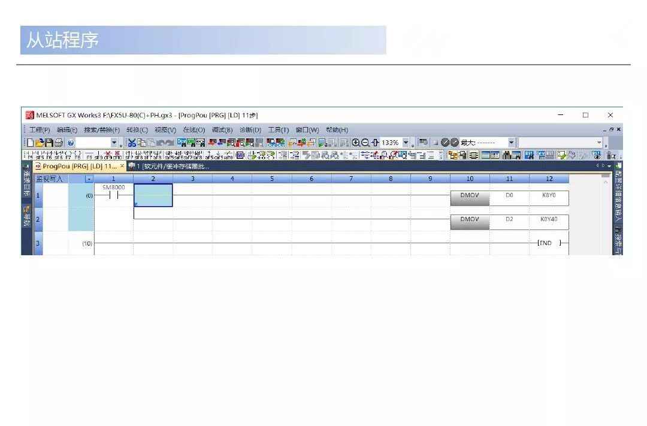The image size is (647, 426).
Task: Open the 视图(V) menu
Action: 165,129
